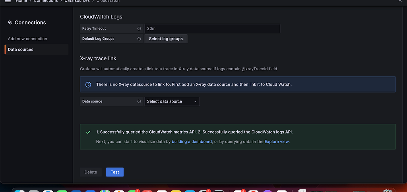
Task: Follow the Explore view link
Action: tap(277, 142)
